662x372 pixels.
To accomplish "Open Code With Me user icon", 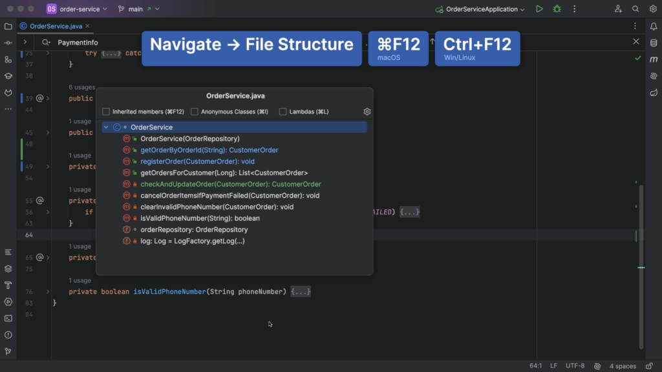I will point(618,9).
